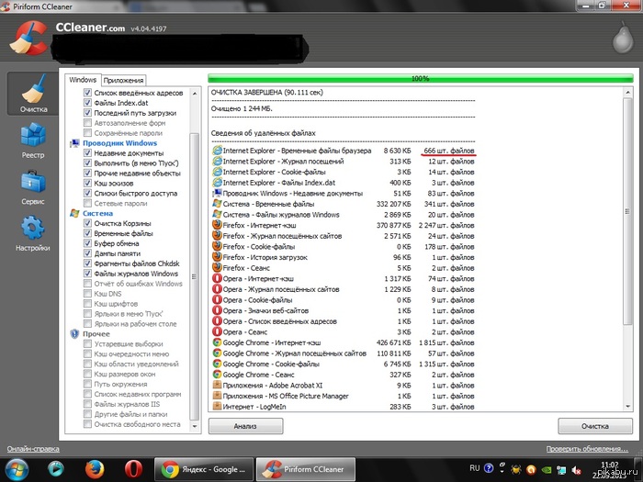
Task: Uncheck Очистка Корзины checkbox
Action: click(87, 223)
